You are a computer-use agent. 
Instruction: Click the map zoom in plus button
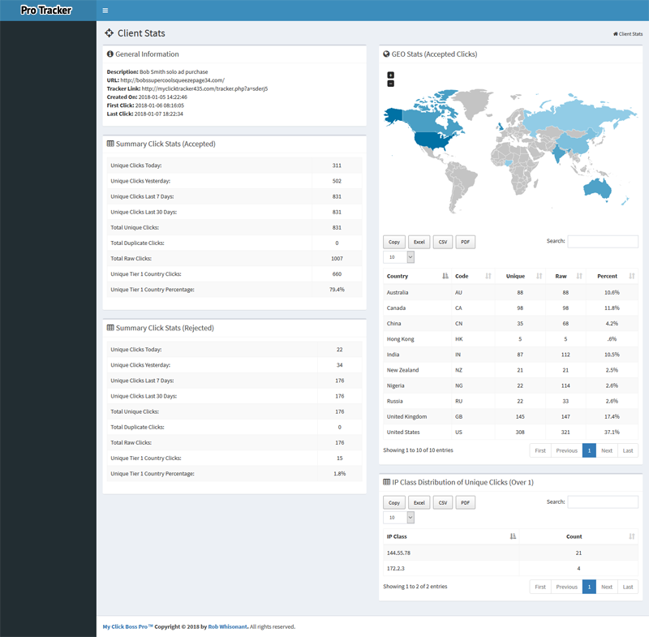[x=391, y=75]
